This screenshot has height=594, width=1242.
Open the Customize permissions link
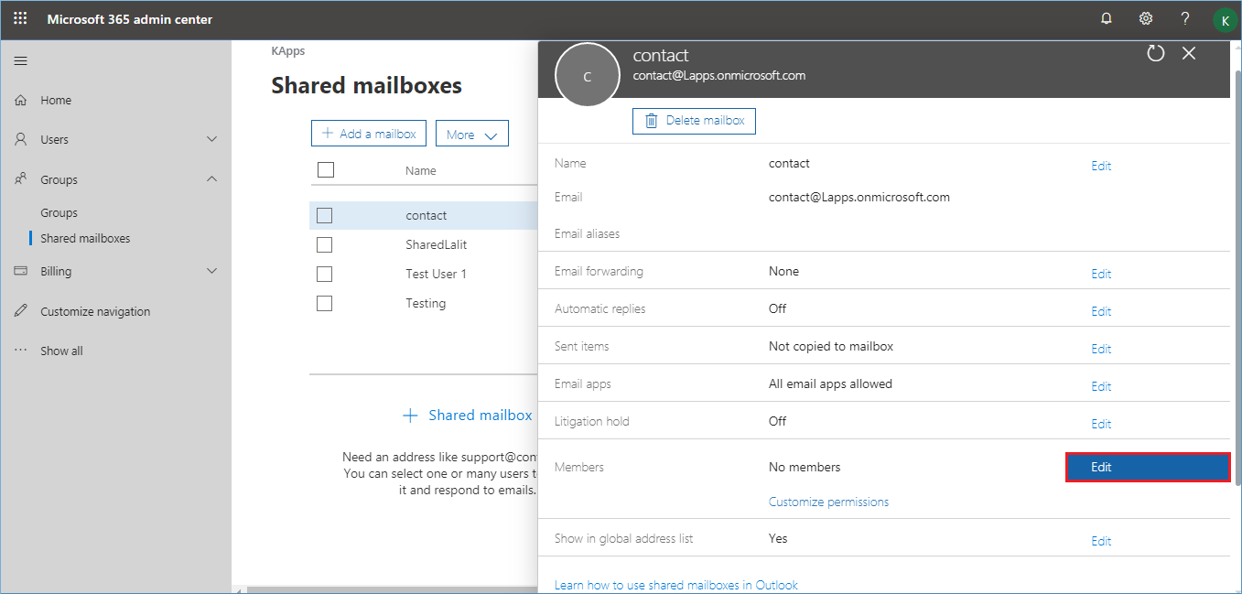pos(828,502)
